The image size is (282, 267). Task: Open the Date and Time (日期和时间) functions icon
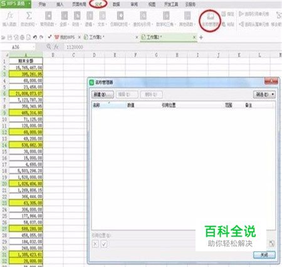click(x=120, y=16)
